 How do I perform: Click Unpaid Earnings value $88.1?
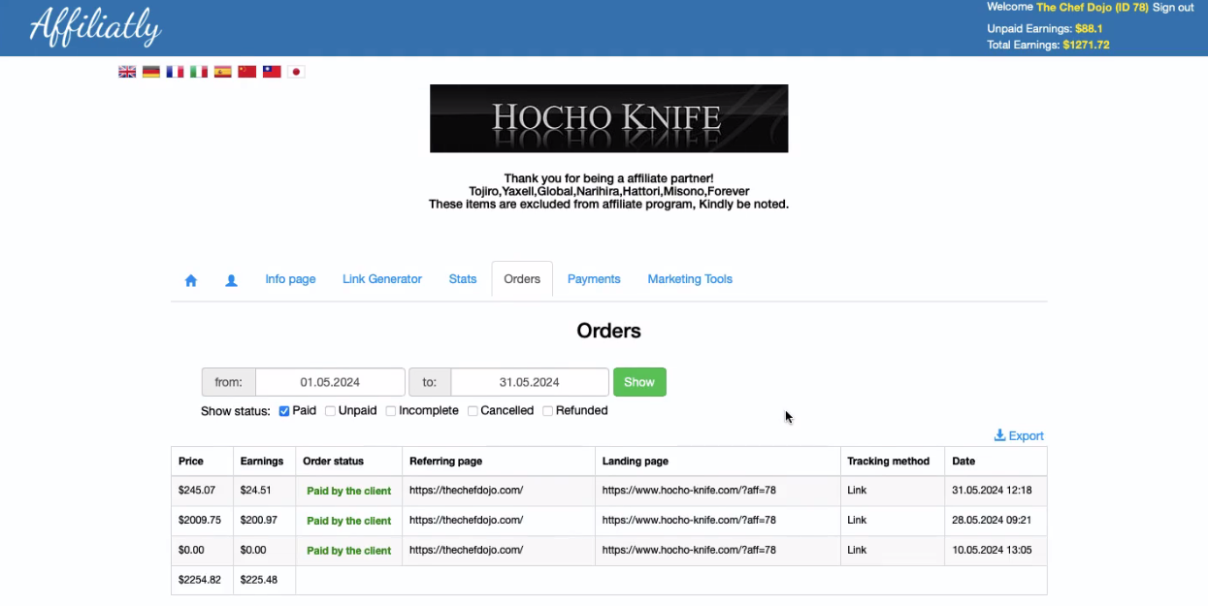point(1089,29)
